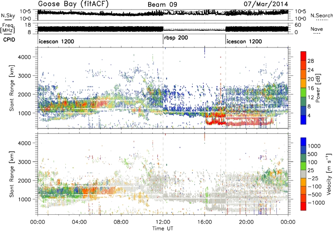Click the 12:00 dashed line in the power panel
The width and height of the screenshot is (333, 231).
[x=163, y=88]
